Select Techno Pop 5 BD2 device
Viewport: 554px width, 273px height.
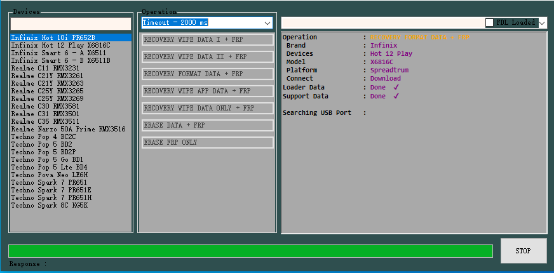click(71, 145)
